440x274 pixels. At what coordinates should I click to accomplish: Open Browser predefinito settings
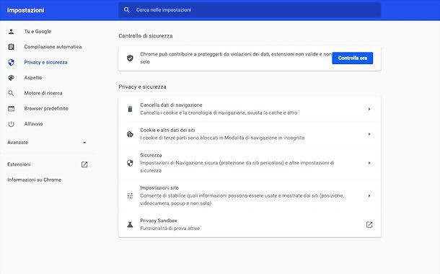pyautogui.click(x=46, y=109)
